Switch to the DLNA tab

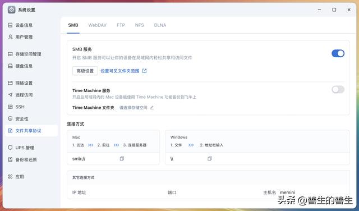tap(160, 25)
